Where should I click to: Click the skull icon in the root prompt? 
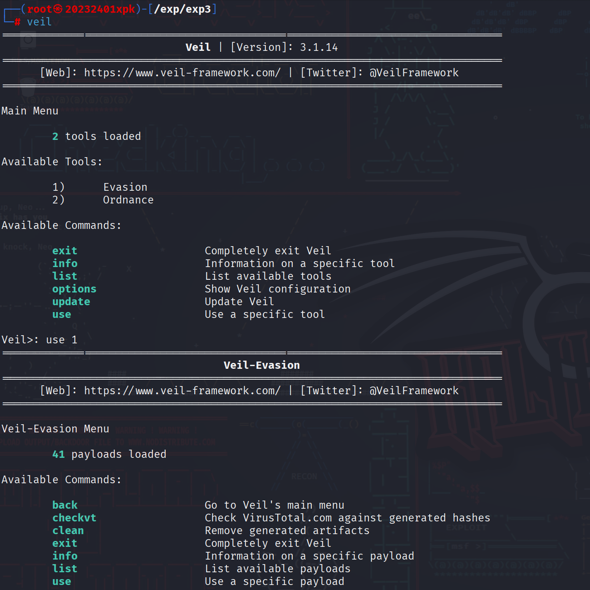(58, 9)
